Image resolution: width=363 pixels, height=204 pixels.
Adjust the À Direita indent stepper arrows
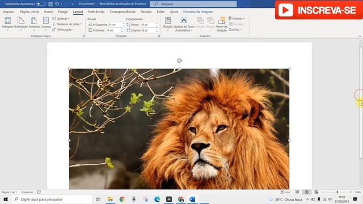pyautogui.click(x=122, y=30)
